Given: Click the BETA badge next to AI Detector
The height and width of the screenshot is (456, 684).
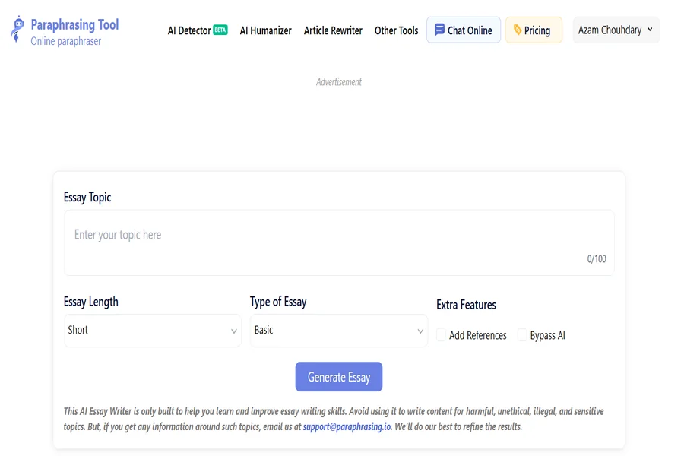Looking at the screenshot, I should (x=220, y=30).
